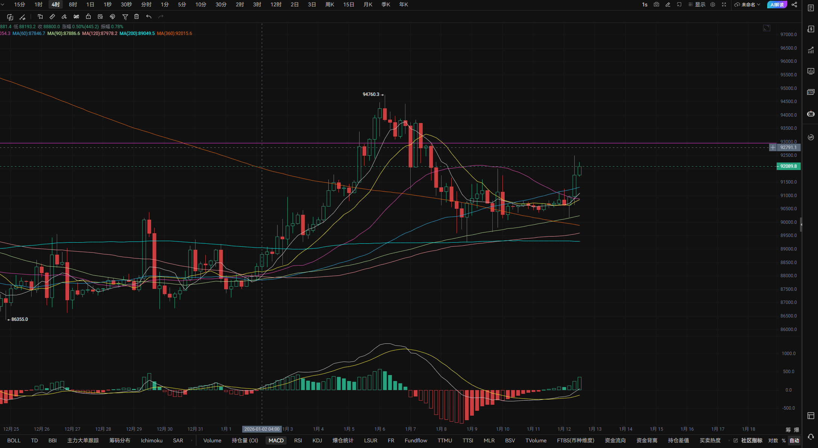Image resolution: width=818 pixels, height=448 pixels.
Task: Toggle 对数 logarithmic scale
Action: pos(773,440)
